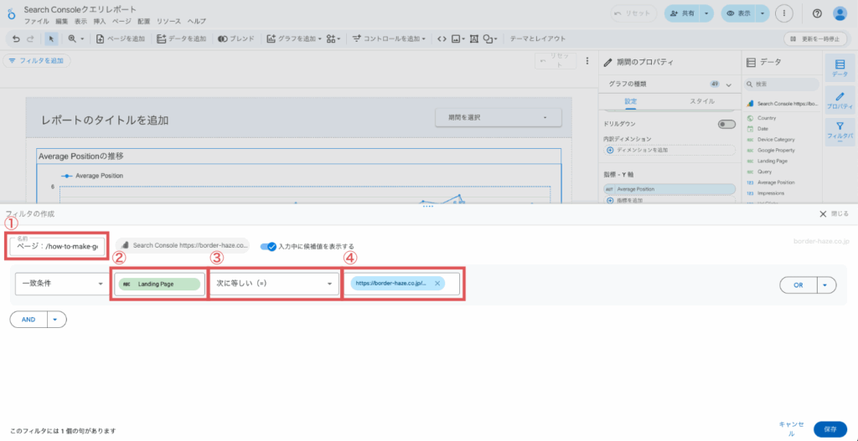Switch to the Settings (設定) tab
858x441 pixels.
(631, 101)
